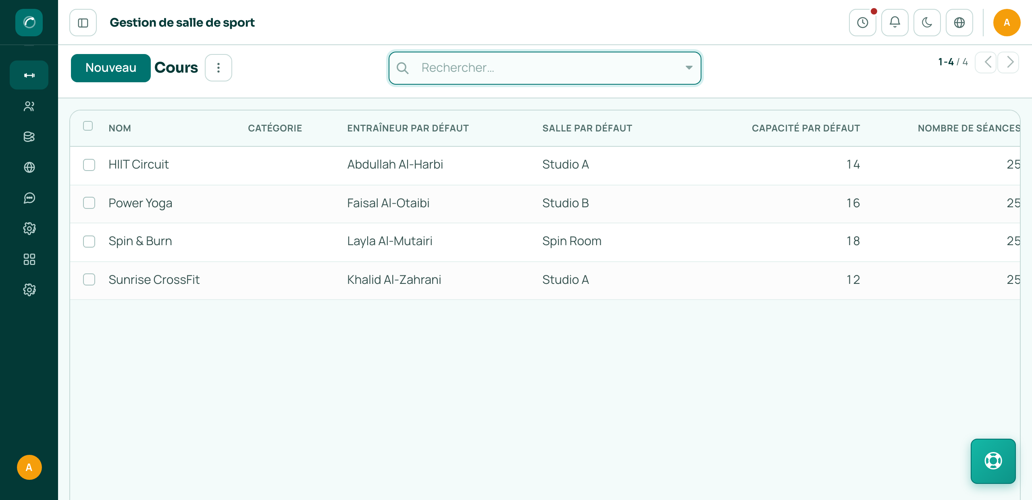Image resolution: width=1032 pixels, height=500 pixels.
Task: Sort by the NOM column header
Action: [x=120, y=128]
